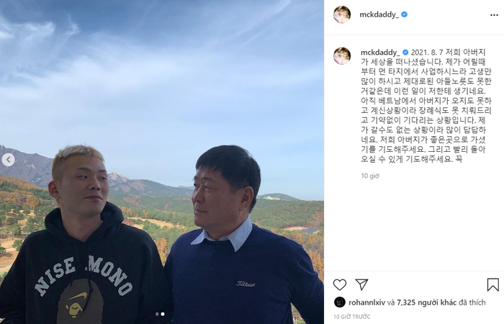Open mckdaddy_ avatar beside caption
The image size is (504, 324).
[x=342, y=55]
